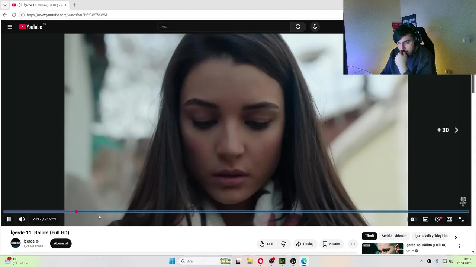Image resolution: width=476 pixels, height=267 pixels.
Task: Subscribe with 'Abone ol' button
Action: coord(61,243)
